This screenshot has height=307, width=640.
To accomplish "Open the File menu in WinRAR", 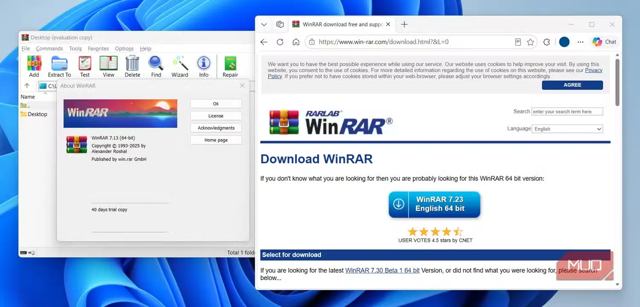I will [26, 49].
